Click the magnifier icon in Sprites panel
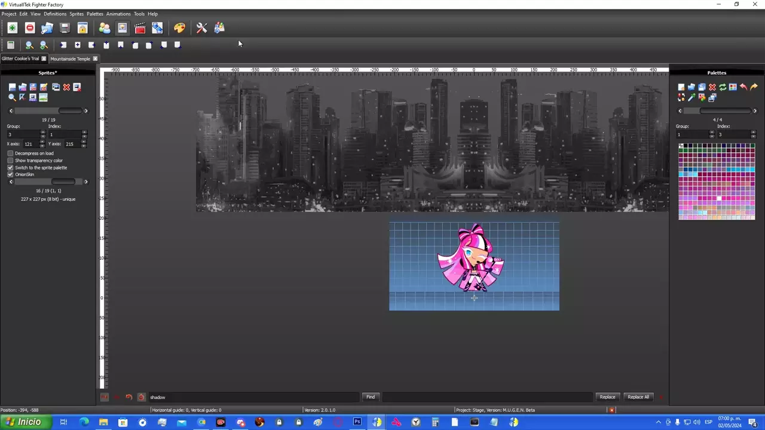The width and height of the screenshot is (765, 430). (x=12, y=97)
